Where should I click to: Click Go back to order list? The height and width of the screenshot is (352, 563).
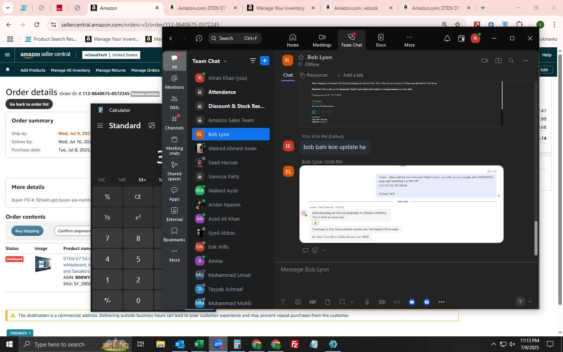(x=29, y=104)
